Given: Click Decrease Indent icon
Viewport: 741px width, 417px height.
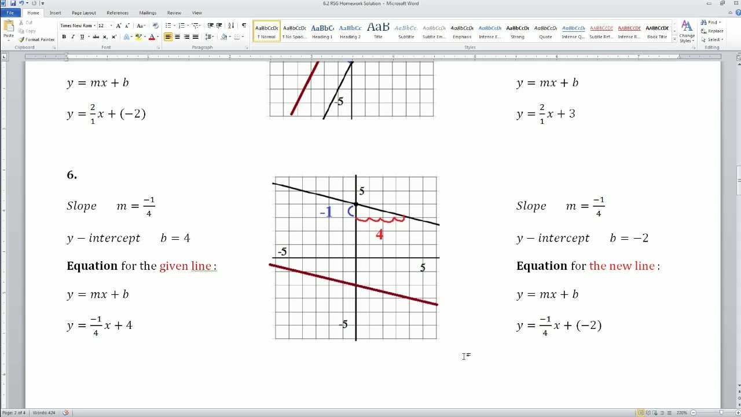Looking at the screenshot, I should tap(210, 25).
